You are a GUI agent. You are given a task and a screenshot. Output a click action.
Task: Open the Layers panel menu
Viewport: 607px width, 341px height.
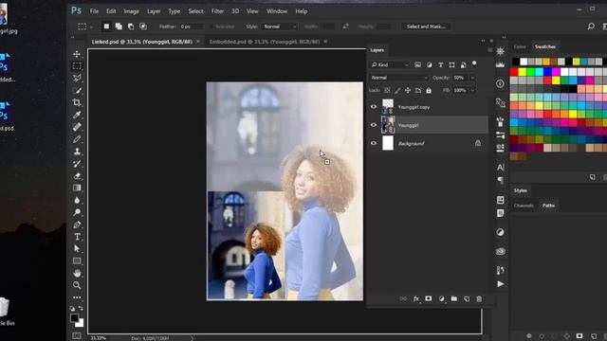coord(490,50)
